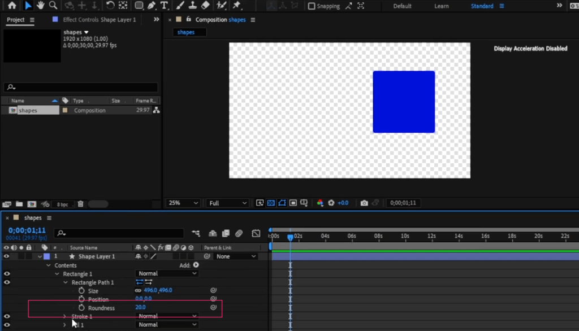Toggle visibility of Stroke 1

click(x=6, y=316)
